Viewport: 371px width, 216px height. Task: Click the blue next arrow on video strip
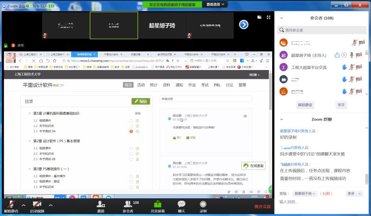click(243, 25)
